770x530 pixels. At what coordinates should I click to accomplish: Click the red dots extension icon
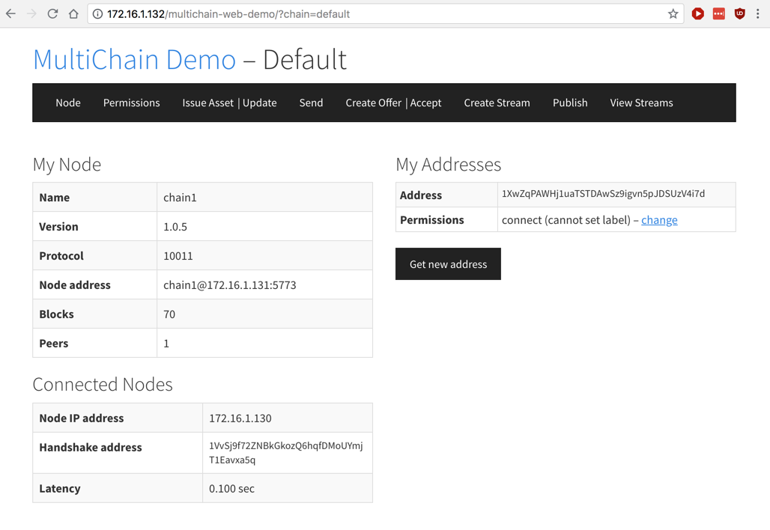click(x=718, y=13)
